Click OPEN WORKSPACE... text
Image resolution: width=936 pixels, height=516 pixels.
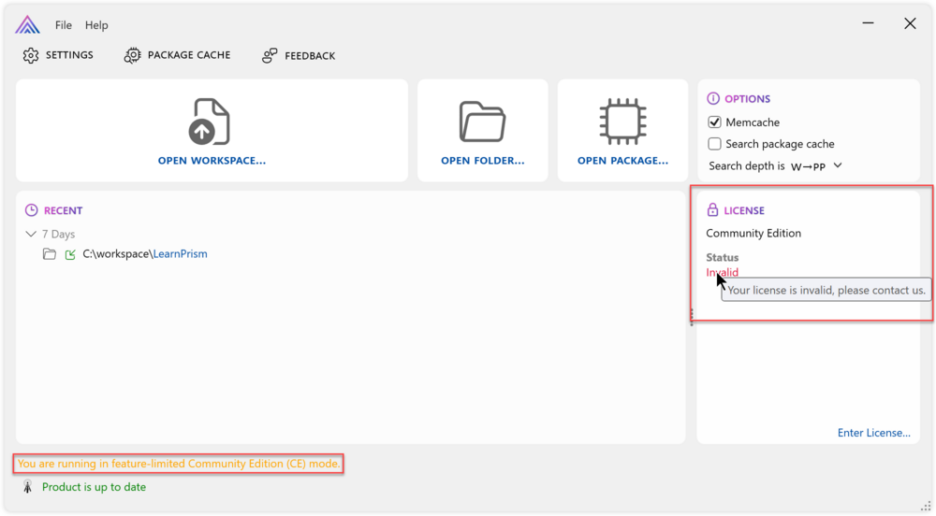[x=212, y=160]
